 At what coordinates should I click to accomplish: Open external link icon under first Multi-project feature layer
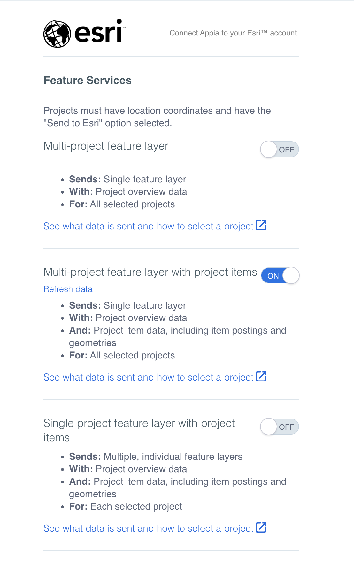pos(261,225)
